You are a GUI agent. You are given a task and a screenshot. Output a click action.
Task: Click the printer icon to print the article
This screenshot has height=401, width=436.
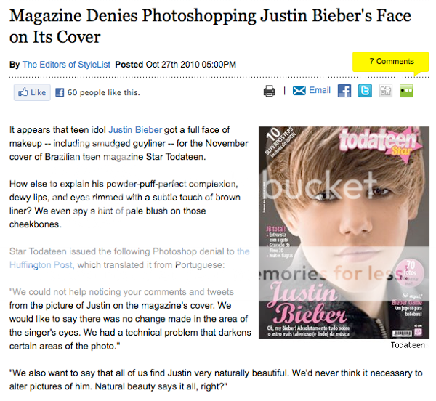[269, 91]
